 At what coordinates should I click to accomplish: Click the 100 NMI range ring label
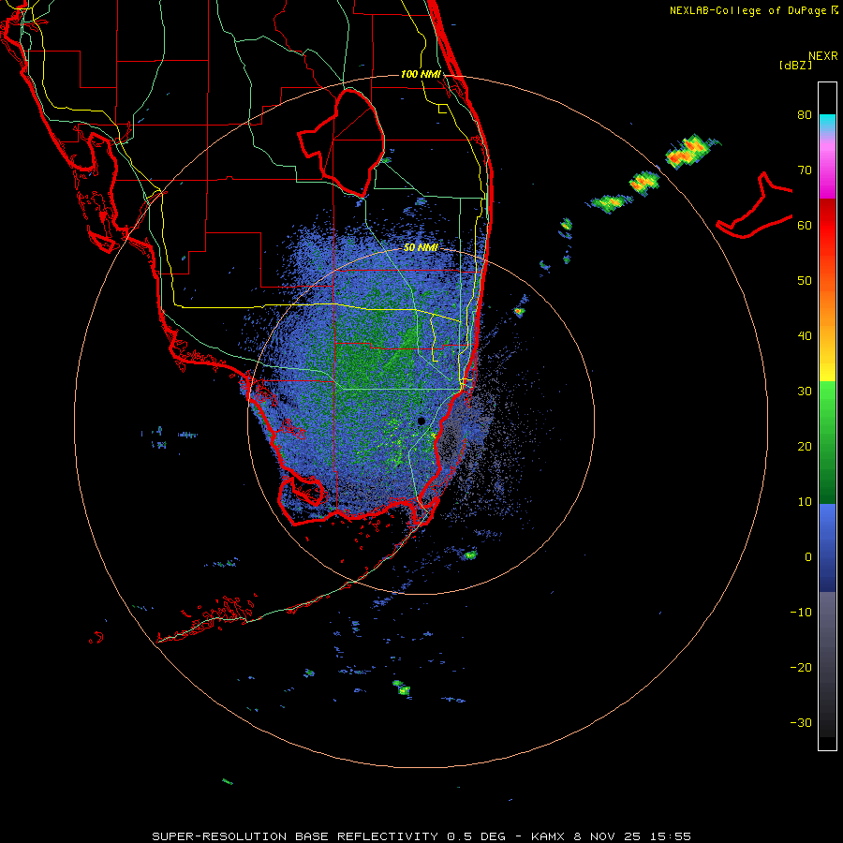point(421,74)
